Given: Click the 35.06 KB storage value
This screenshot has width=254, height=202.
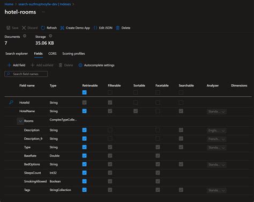Looking at the screenshot, I should click(44, 43).
